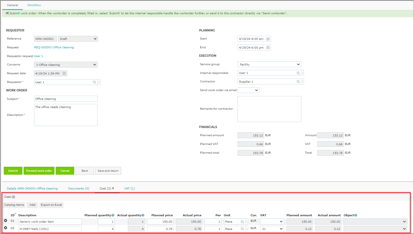The width and height of the screenshot is (414, 234).
Task: Open the Draft status dropdown
Action: (78, 39)
